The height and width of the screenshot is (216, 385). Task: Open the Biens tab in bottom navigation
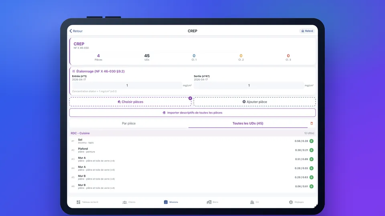213,202
